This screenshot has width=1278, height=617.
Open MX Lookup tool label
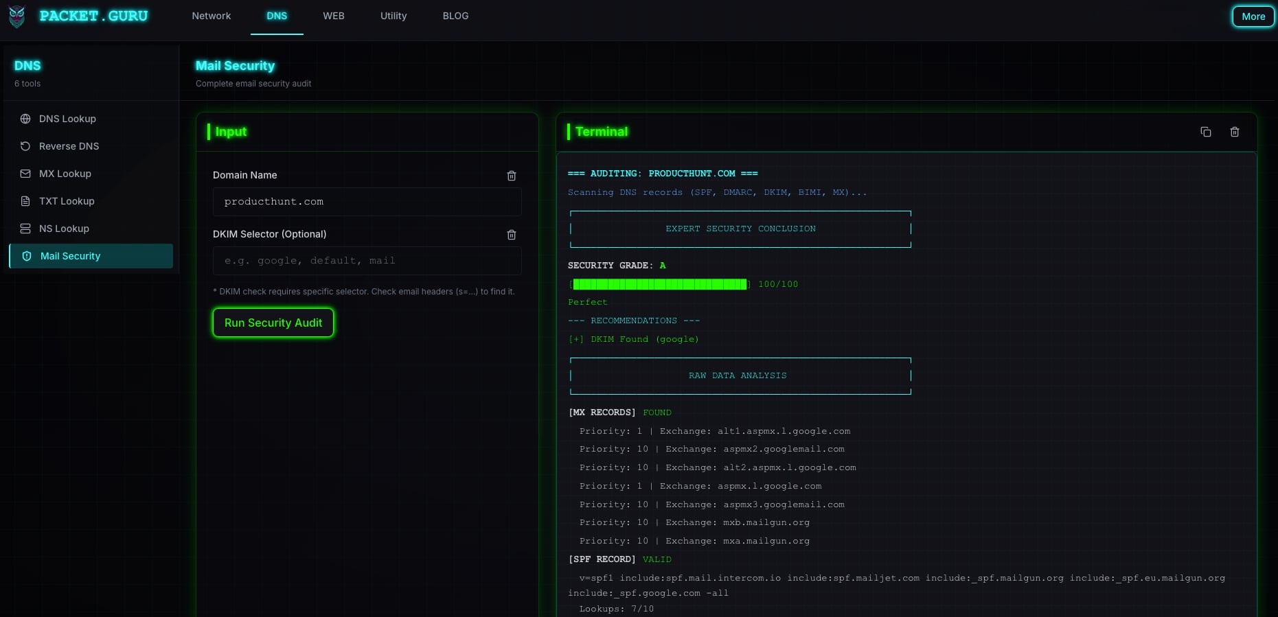[x=65, y=174]
